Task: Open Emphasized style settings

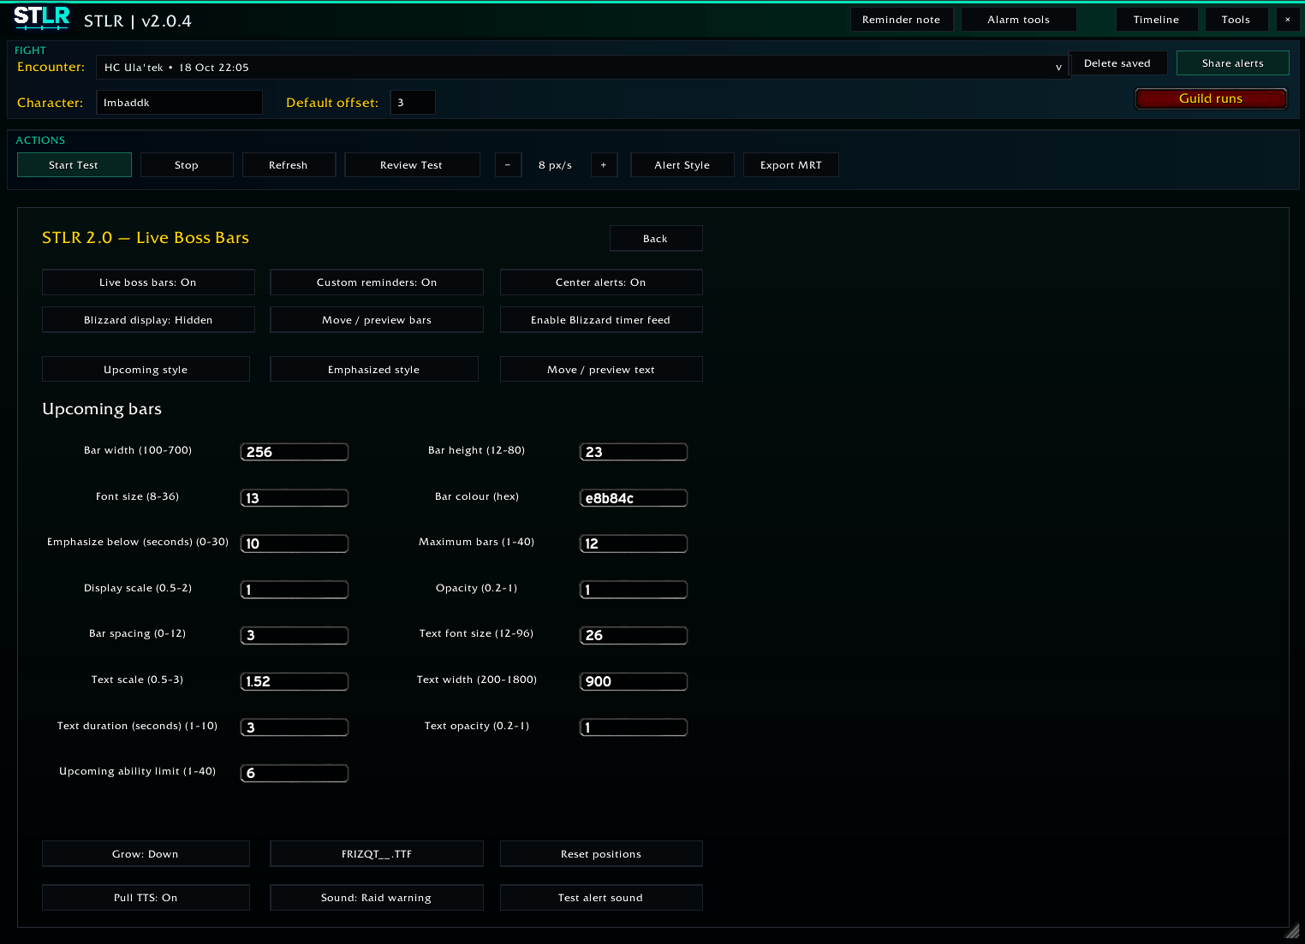Action: coord(374,370)
